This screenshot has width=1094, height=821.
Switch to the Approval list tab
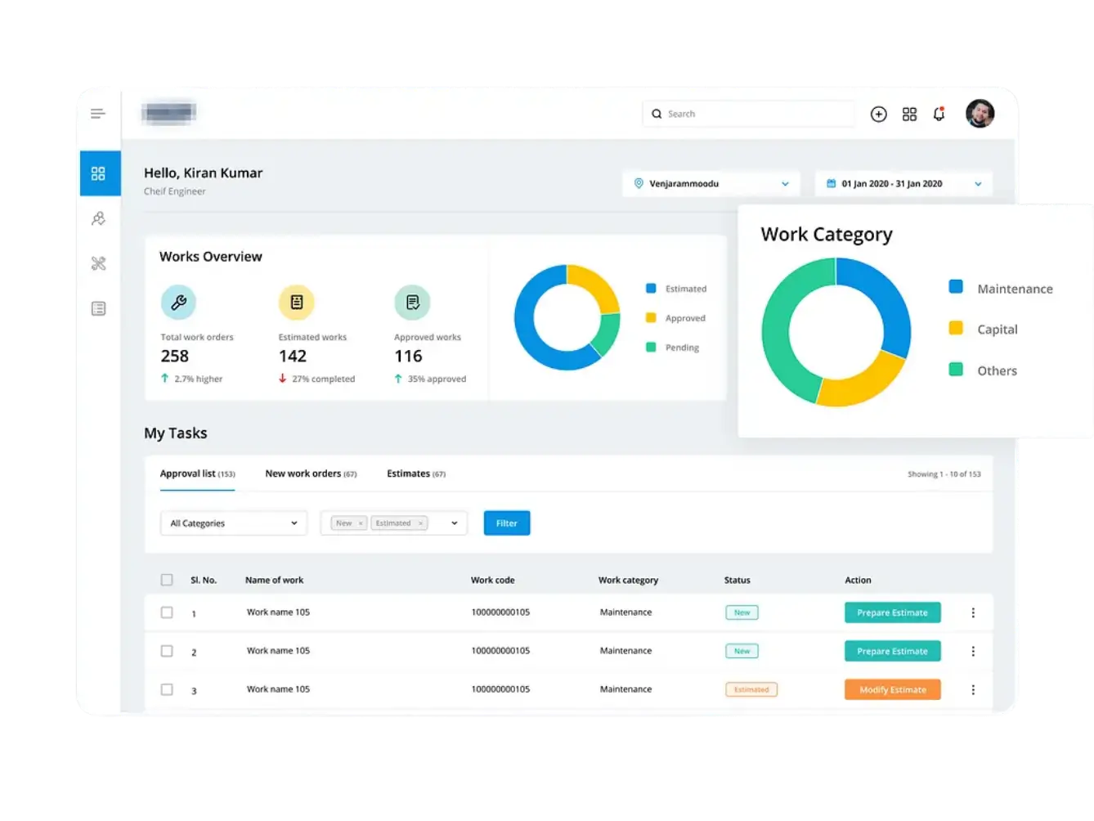[x=197, y=473]
